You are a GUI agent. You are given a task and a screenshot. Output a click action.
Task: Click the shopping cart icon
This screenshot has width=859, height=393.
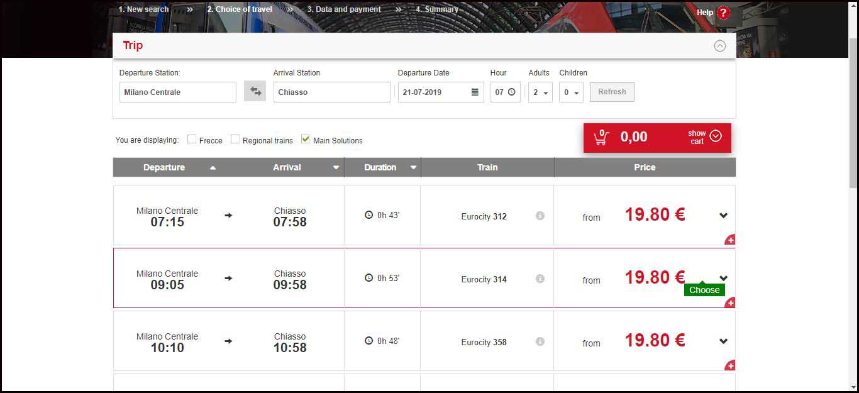click(x=601, y=137)
